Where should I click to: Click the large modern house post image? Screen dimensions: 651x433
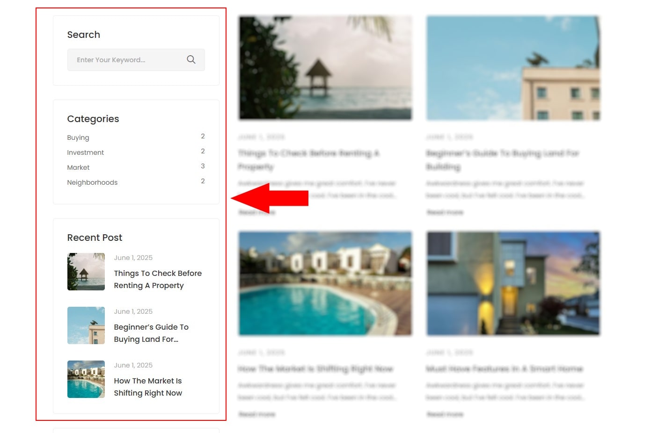tap(513, 283)
